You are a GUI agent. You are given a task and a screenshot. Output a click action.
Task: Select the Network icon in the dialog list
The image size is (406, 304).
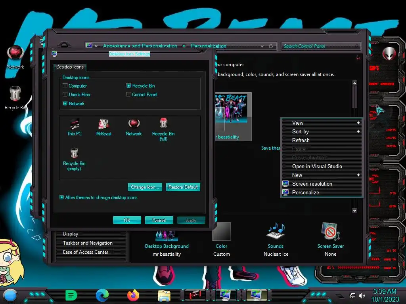[x=134, y=127]
